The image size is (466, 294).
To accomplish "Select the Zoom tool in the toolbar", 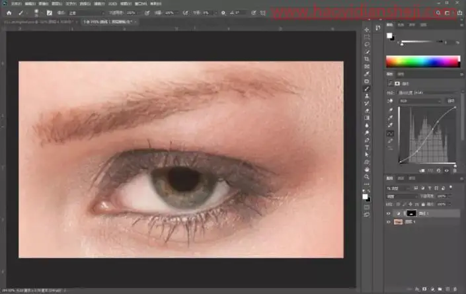I will click(x=367, y=177).
